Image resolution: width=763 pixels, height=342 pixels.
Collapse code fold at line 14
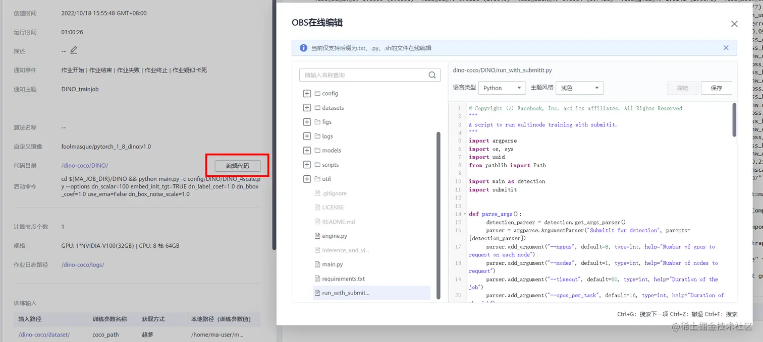(465, 214)
